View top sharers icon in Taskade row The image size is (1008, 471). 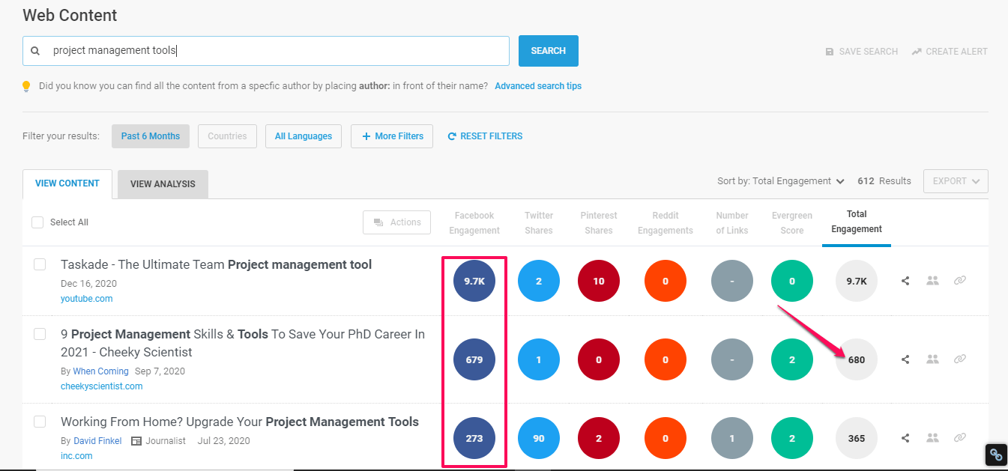[x=932, y=281]
